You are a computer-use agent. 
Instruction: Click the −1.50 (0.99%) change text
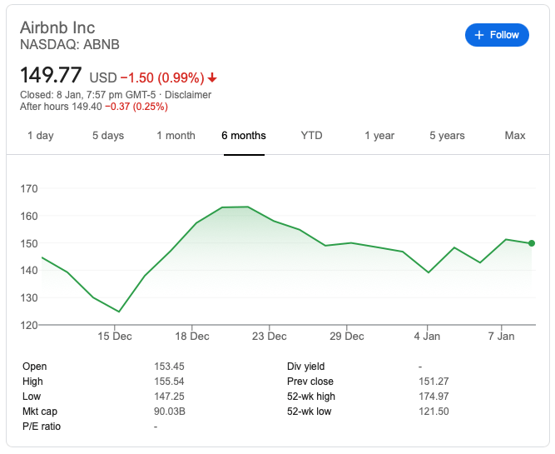point(162,78)
